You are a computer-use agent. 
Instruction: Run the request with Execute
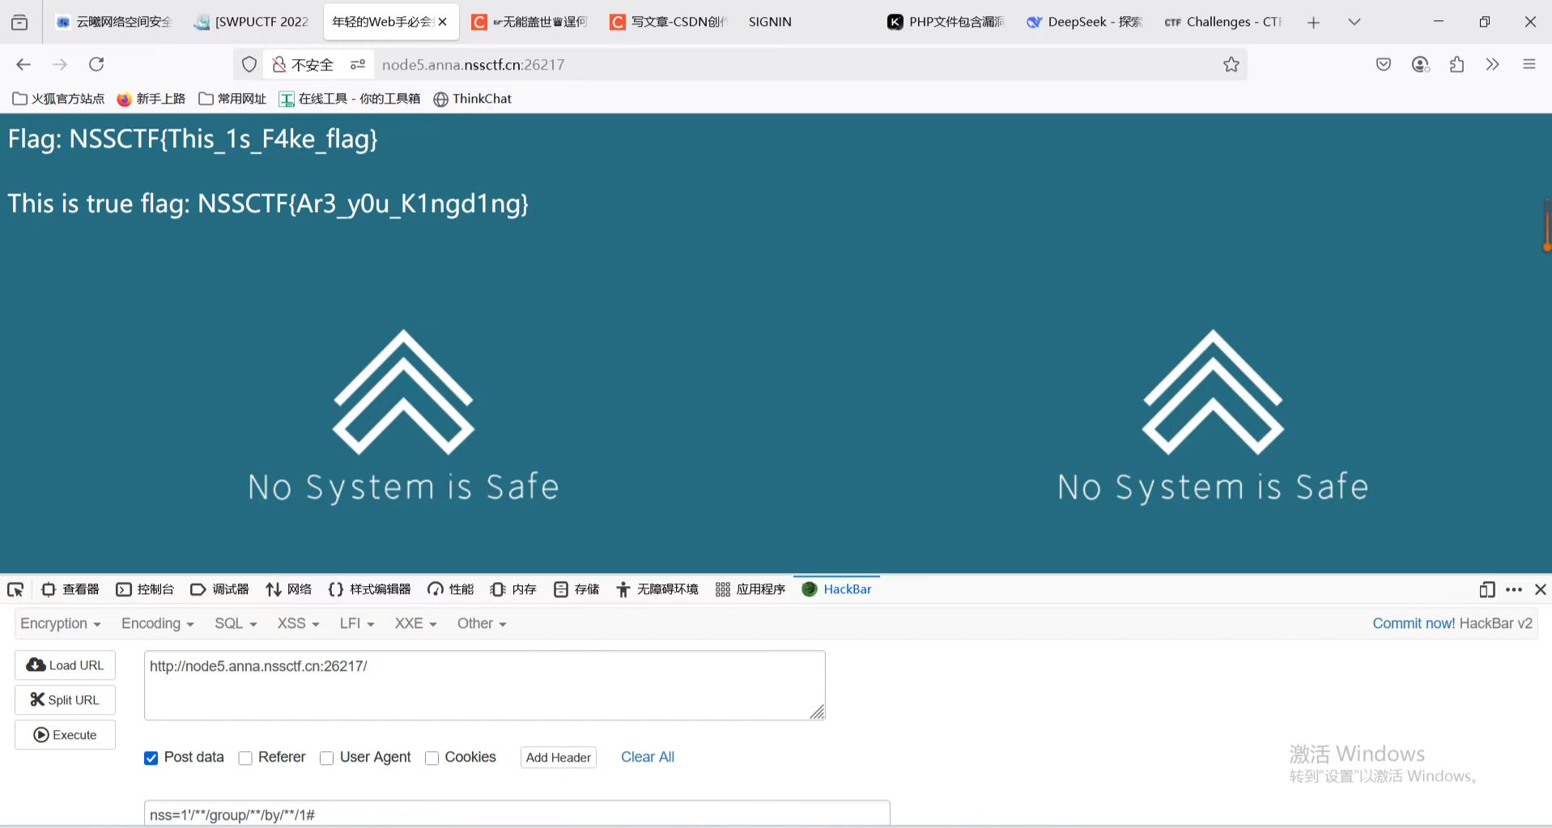[65, 735]
